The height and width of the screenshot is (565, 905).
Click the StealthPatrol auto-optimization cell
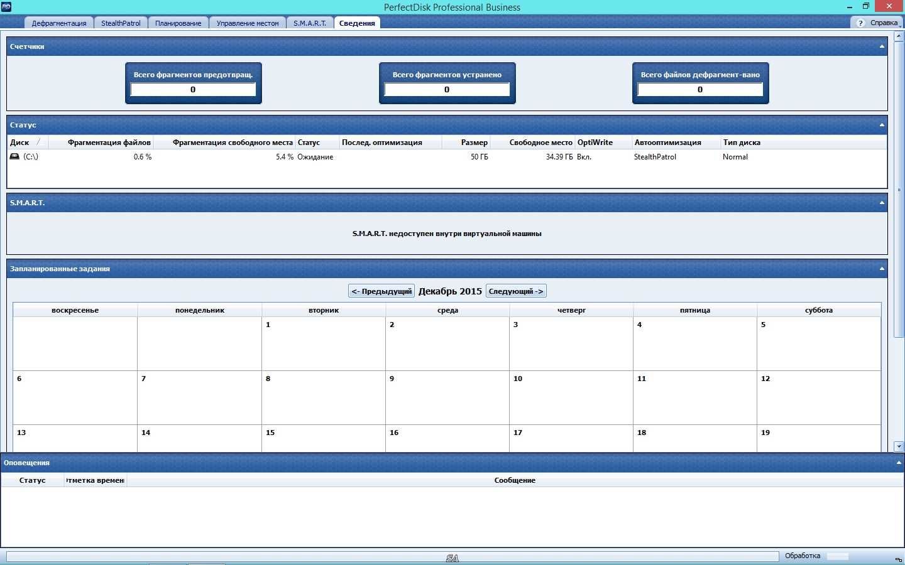[655, 157]
